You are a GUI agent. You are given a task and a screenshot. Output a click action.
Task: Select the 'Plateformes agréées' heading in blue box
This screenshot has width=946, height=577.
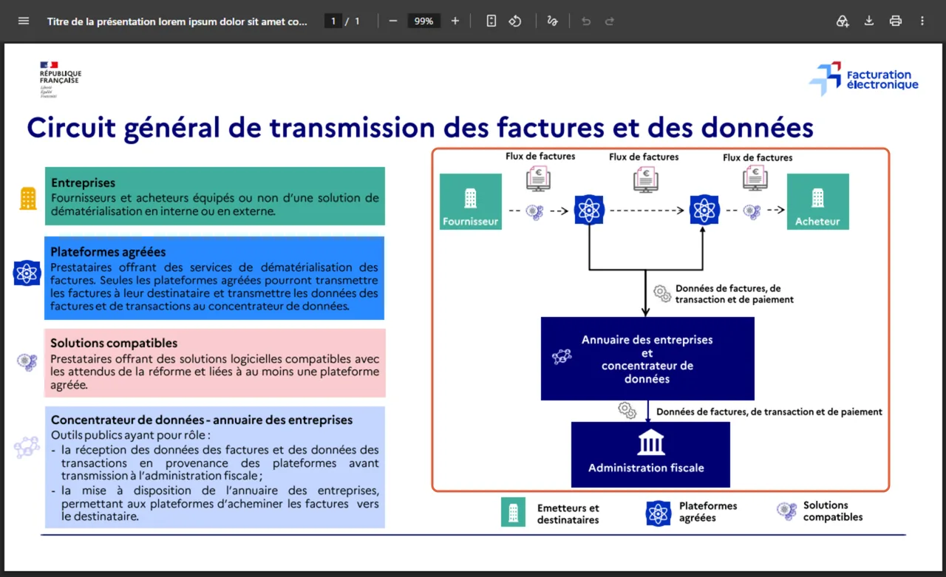[x=108, y=252]
